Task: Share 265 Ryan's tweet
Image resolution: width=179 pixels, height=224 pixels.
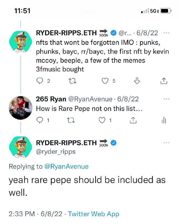Action: pos(133,120)
